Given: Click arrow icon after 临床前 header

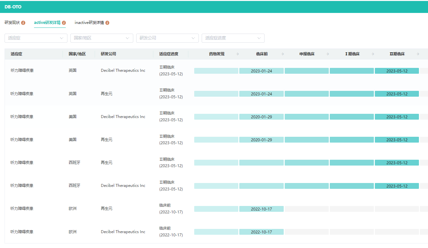Looking at the screenshot, I should click(x=283, y=54).
